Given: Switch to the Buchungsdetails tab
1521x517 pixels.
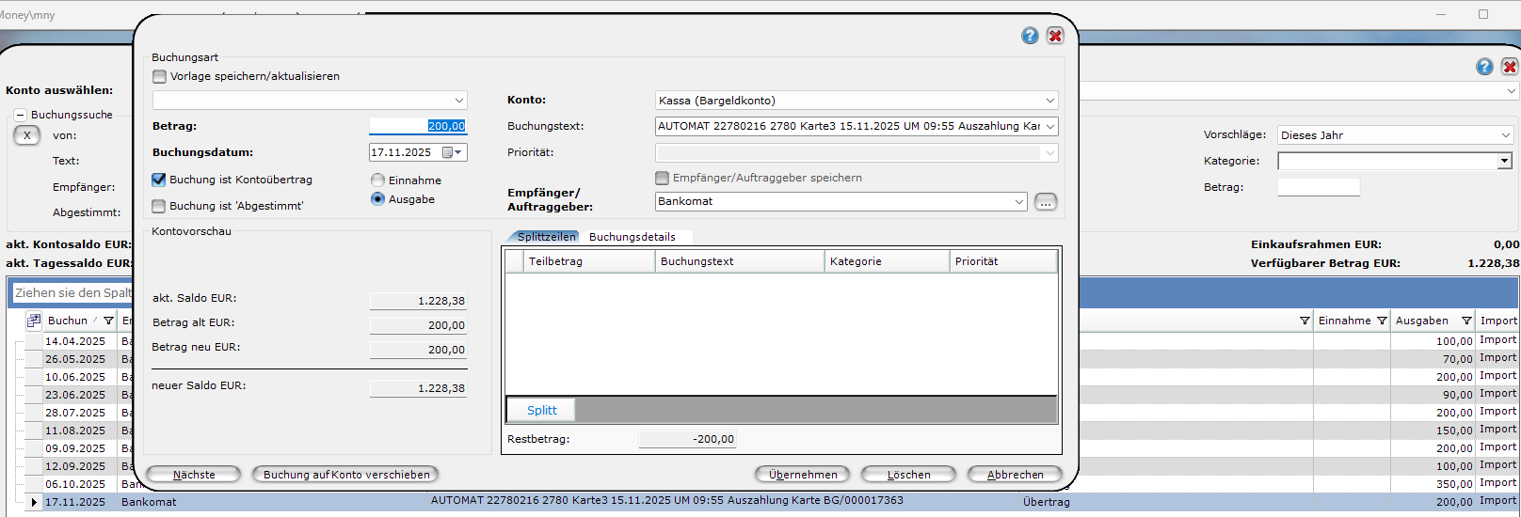Looking at the screenshot, I should tap(632, 237).
